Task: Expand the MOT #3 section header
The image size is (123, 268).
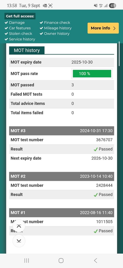Action: tap(62, 131)
